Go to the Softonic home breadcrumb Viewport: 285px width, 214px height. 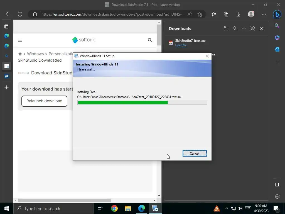(20, 54)
